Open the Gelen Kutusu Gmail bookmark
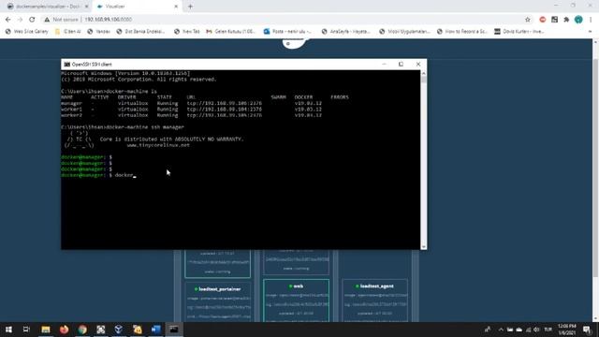This screenshot has width=599, height=337. pyautogui.click(x=230, y=32)
